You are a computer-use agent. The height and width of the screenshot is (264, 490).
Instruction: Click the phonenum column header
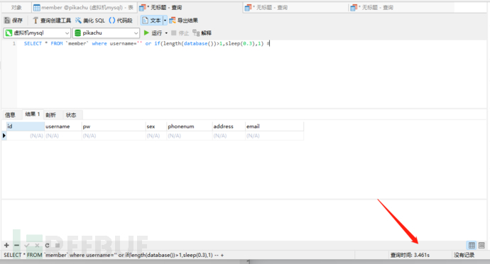point(190,126)
